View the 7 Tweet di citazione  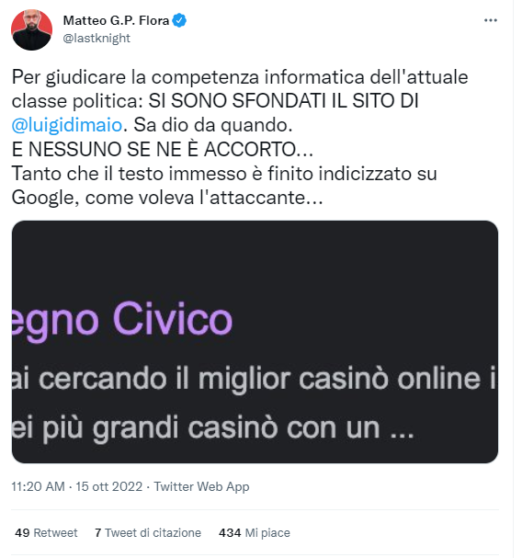coord(148,532)
